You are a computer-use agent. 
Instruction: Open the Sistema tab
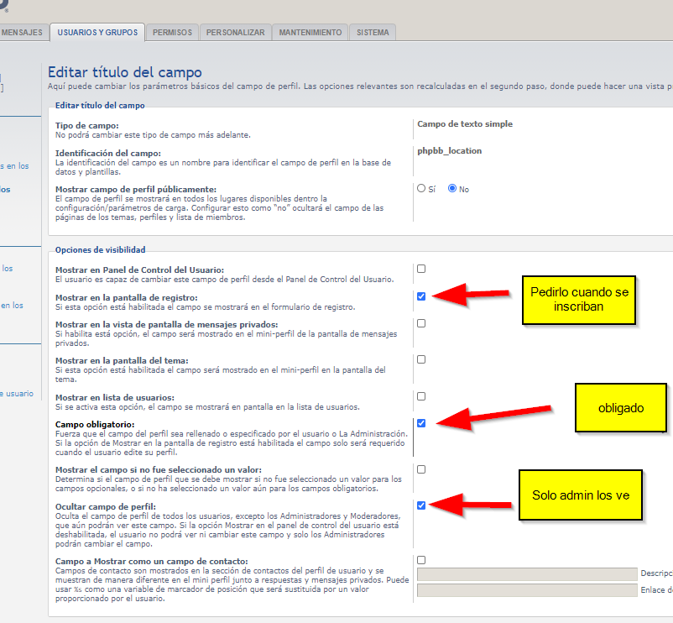click(373, 33)
